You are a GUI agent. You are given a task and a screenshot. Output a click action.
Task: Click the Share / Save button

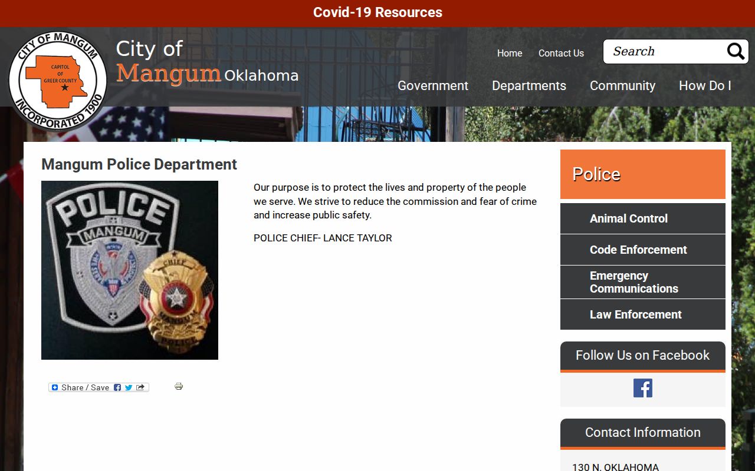point(99,387)
